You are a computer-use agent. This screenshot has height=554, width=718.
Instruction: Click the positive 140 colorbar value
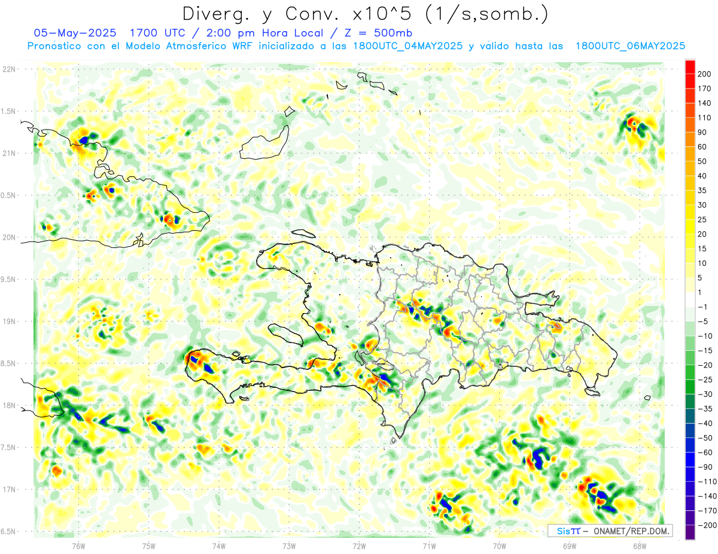[704, 103]
